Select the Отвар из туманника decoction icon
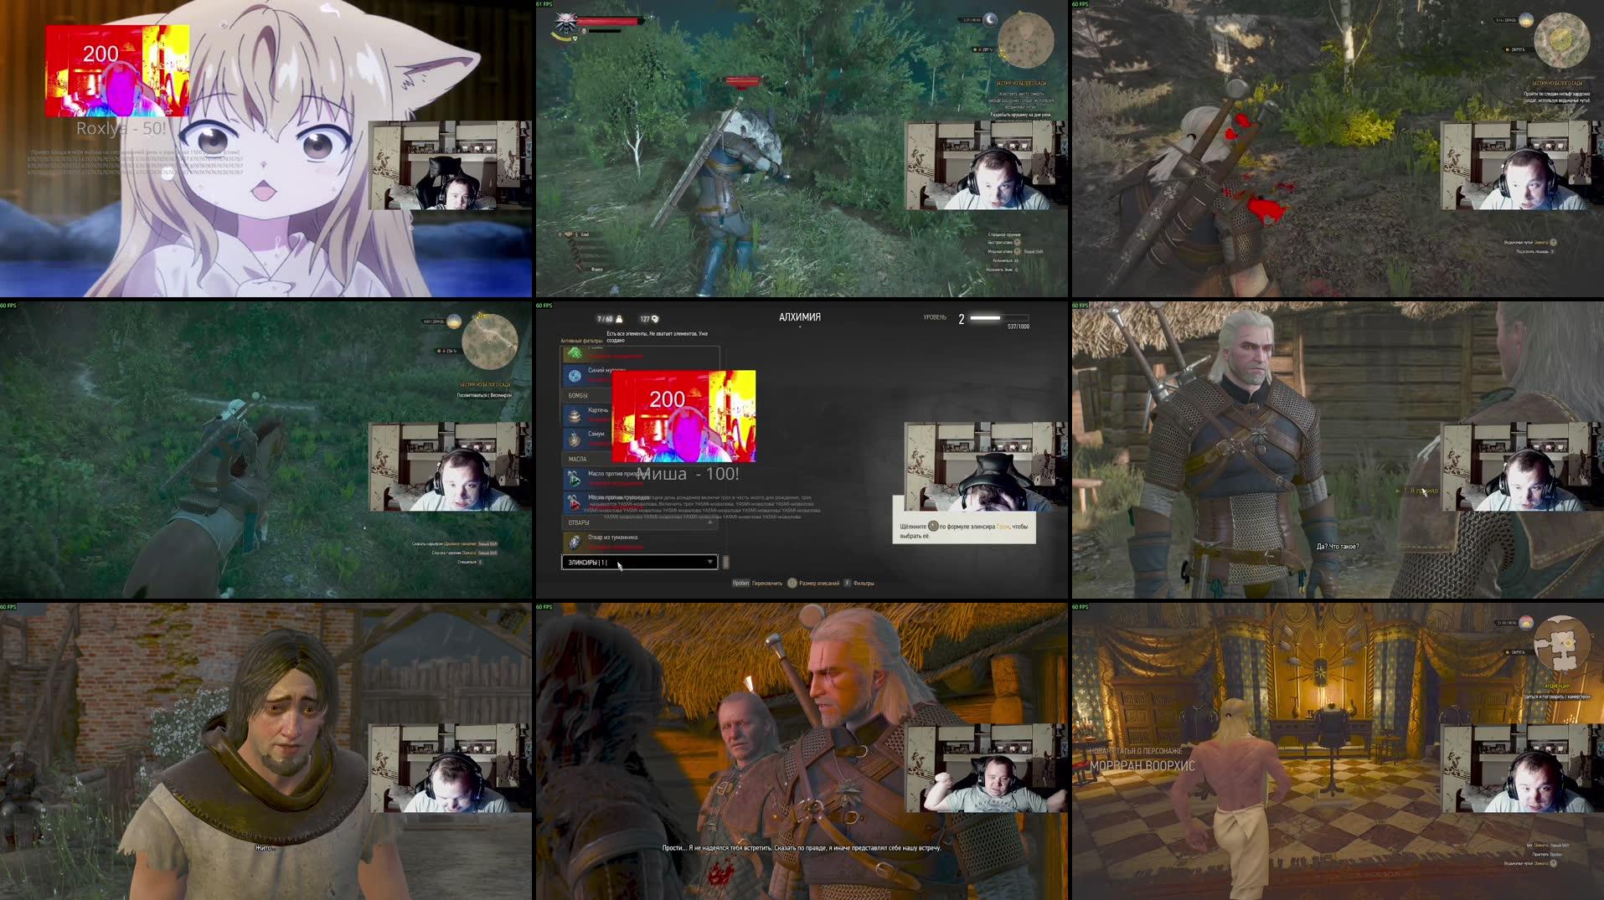 575,542
